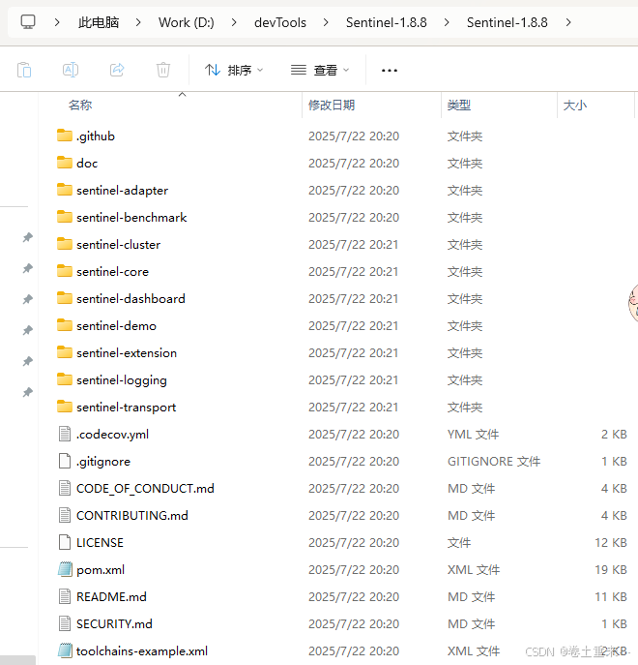Click the sentinel-core folder name
The image size is (638, 665).
coord(112,271)
